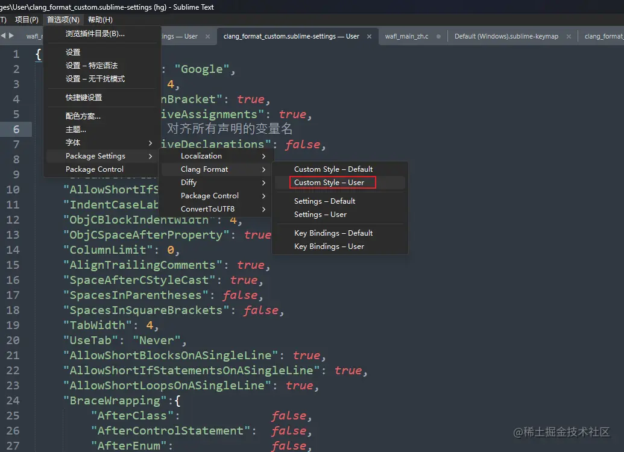This screenshot has width=624, height=452.
Task: Close the clang_format_custom.sublime-settings tab
Action: pos(368,36)
